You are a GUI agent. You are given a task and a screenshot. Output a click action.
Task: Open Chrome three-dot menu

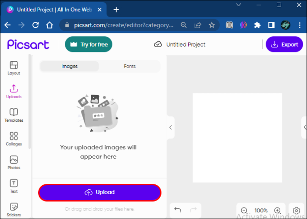[x=299, y=25]
